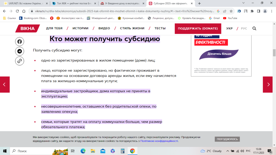
Task: Open the volume control in tray
Action: coord(242,151)
